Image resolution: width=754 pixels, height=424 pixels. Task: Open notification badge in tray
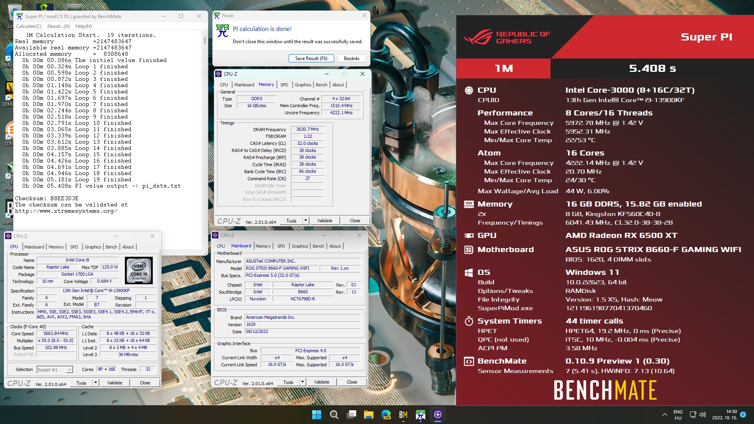click(x=743, y=415)
